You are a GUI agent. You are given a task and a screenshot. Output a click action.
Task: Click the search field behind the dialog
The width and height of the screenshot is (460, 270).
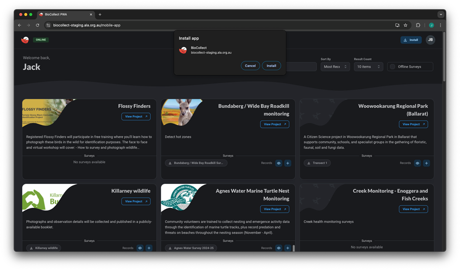coord(301,67)
